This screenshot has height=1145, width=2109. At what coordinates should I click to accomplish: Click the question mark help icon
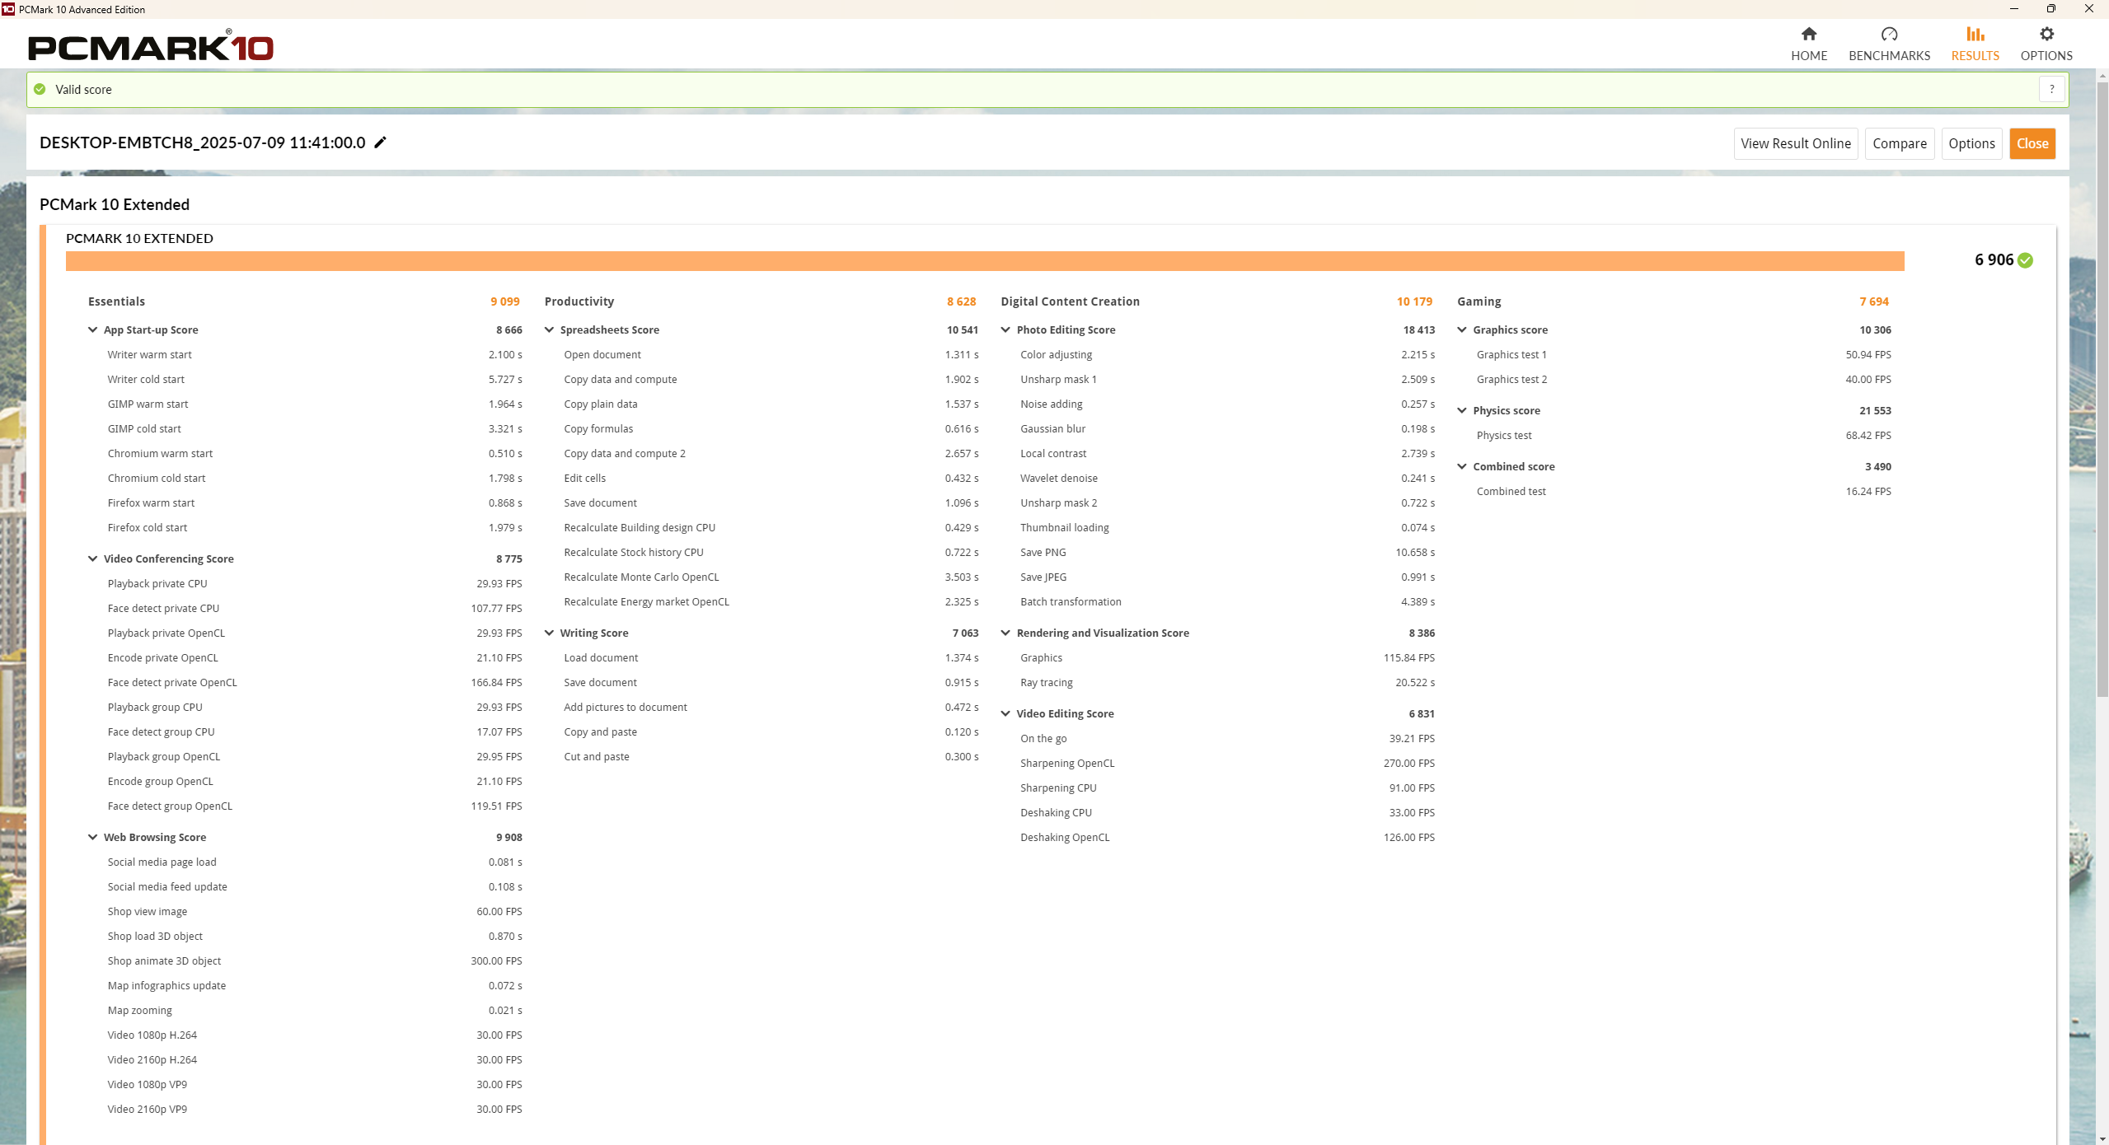point(2051,89)
